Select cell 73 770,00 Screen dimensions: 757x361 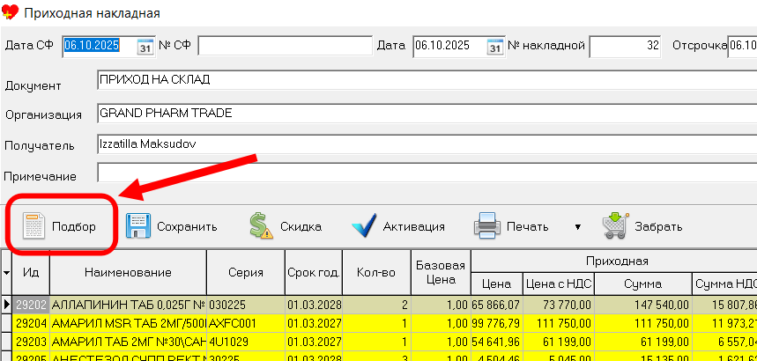point(559,305)
